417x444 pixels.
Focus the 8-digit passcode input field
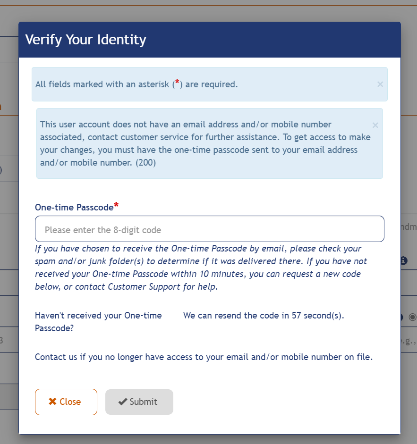[209, 229]
